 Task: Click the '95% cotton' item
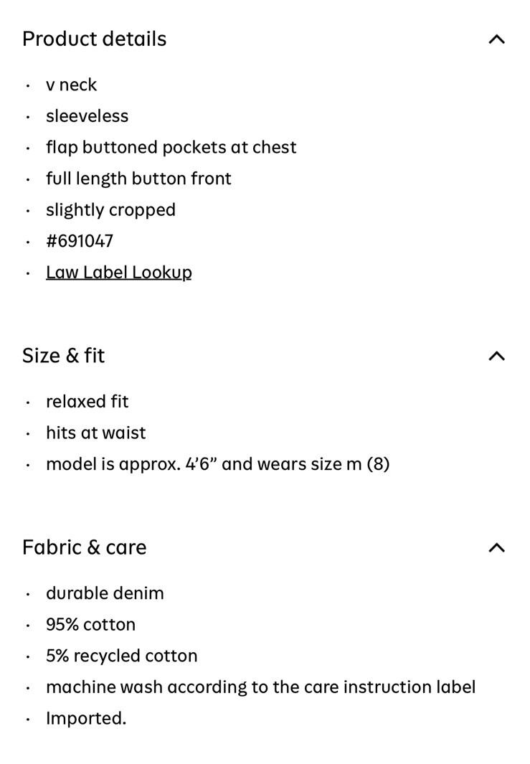point(90,625)
